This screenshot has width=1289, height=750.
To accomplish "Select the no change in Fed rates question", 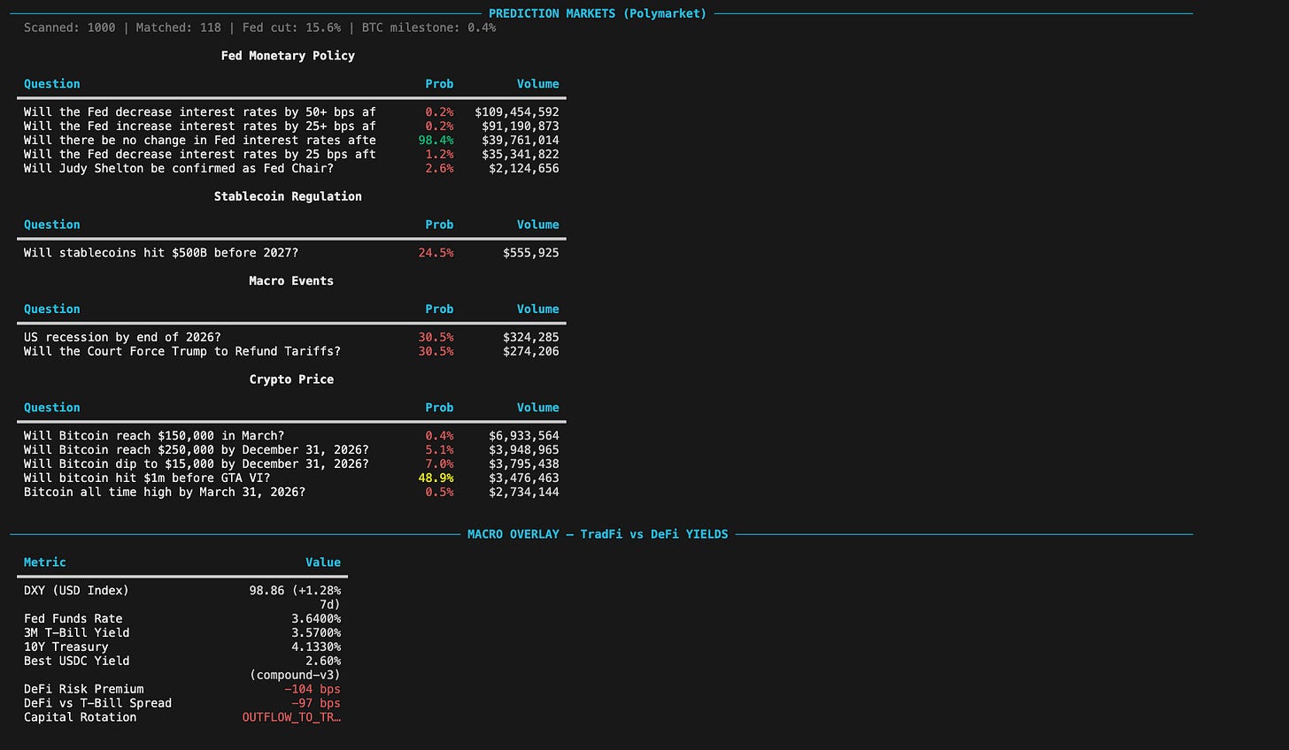I will [200, 141].
